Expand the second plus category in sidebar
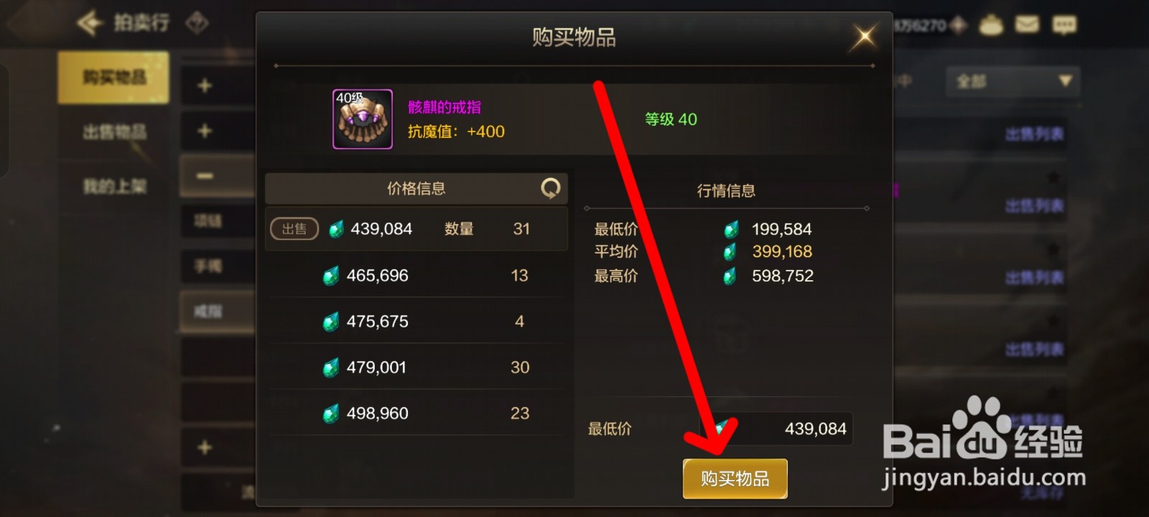Viewport: 1149px width, 517px height. pos(205,131)
